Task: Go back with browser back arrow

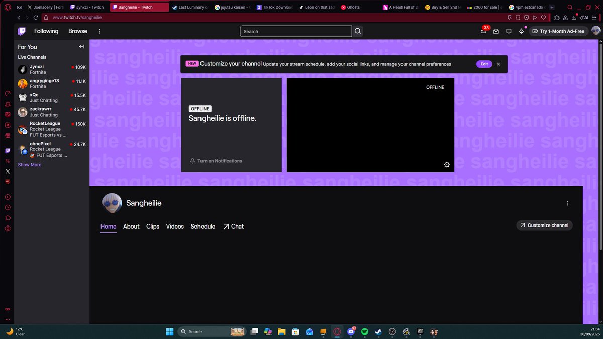Action: (19, 17)
